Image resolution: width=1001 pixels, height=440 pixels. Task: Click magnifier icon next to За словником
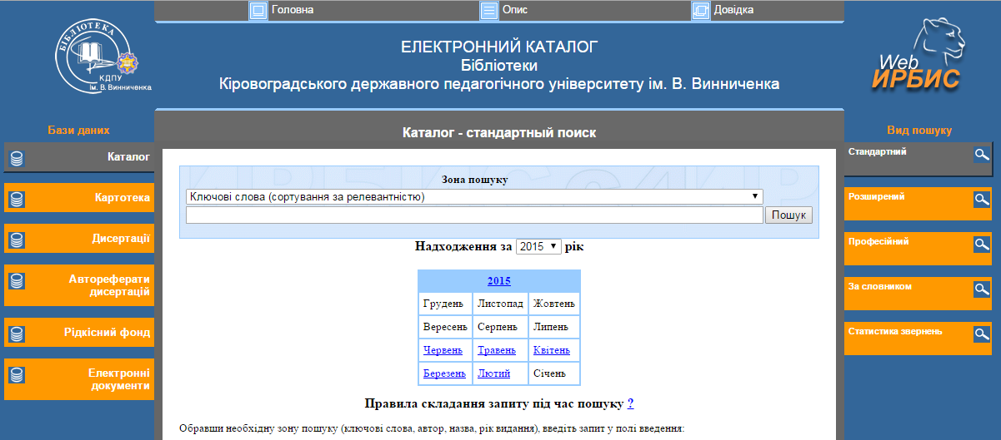(982, 289)
